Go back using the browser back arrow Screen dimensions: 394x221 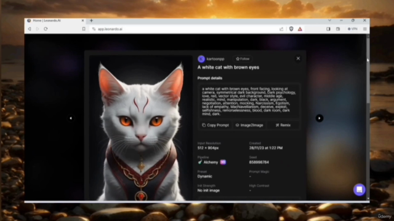tap(30, 29)
